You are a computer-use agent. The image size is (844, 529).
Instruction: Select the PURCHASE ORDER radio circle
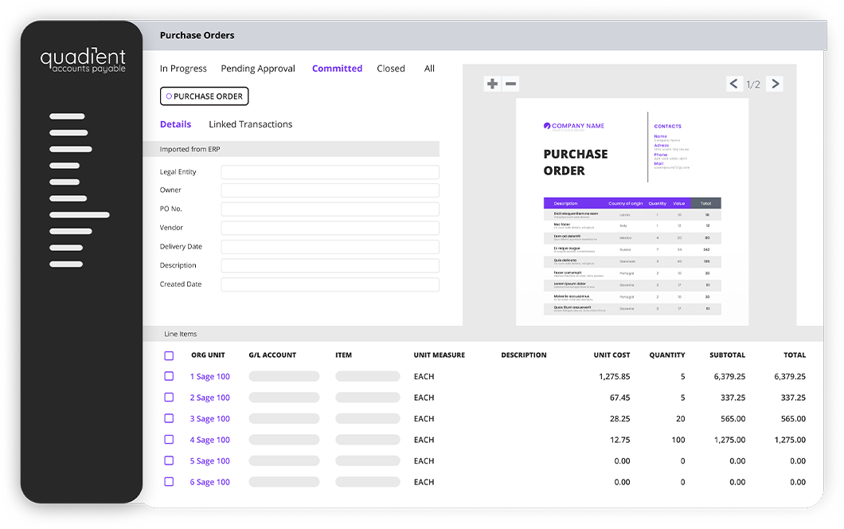(x=169, y=96)
